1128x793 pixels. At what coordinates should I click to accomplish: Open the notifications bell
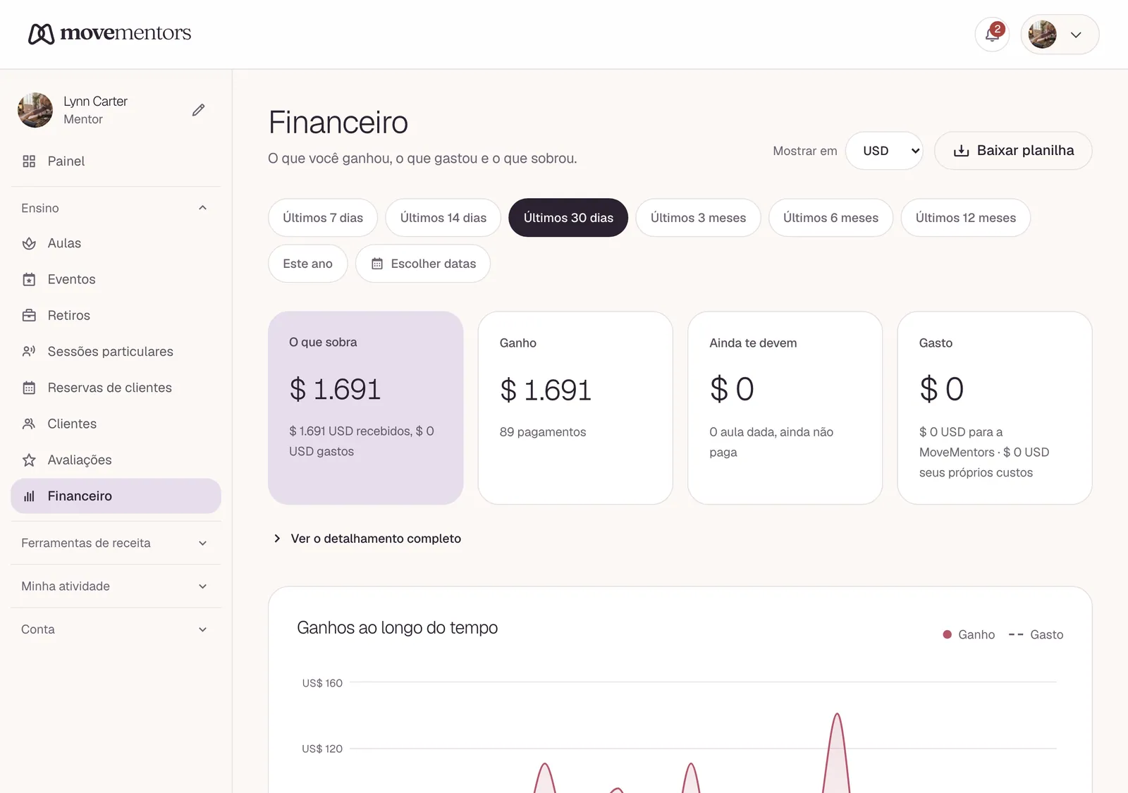click(992, 35)
